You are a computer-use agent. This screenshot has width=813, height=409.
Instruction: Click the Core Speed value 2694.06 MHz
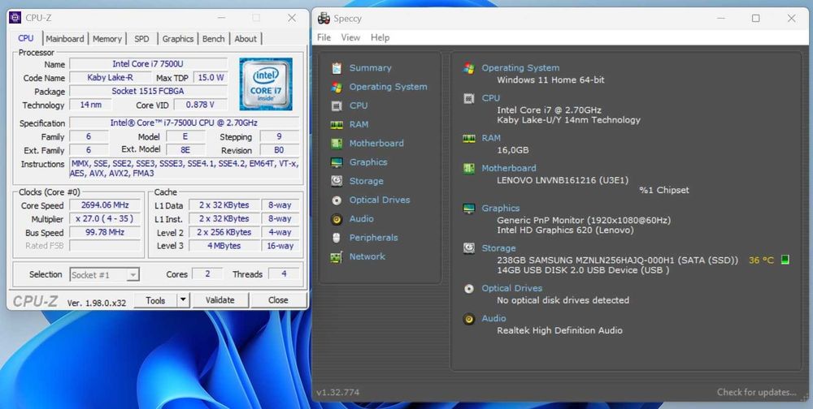tap(104, 205)
